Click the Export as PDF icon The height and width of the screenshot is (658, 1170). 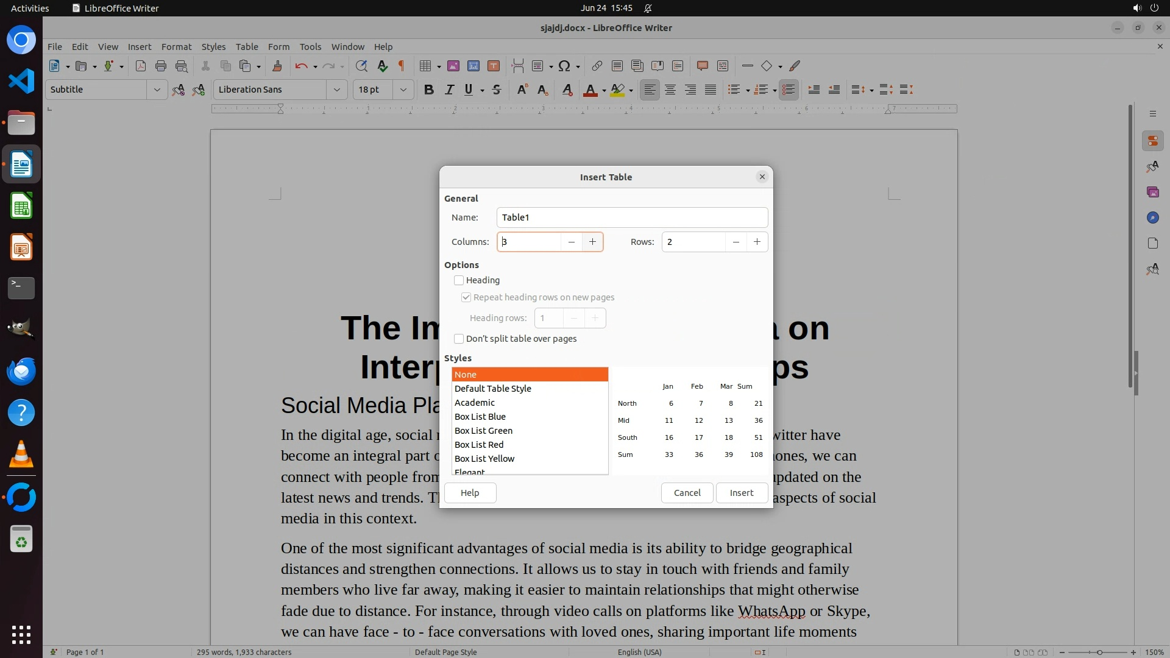141,66
